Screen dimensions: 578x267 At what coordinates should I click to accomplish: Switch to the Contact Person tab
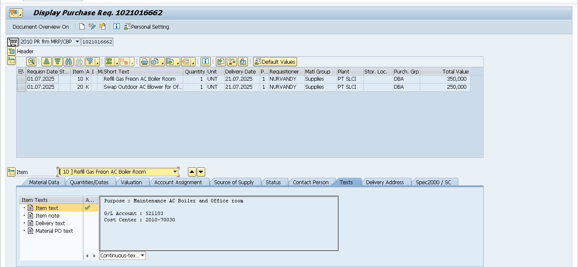[x=311, y=182]
